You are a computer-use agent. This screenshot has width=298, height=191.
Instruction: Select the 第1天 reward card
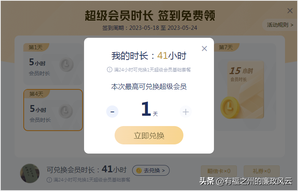click(x=53, y=64)
